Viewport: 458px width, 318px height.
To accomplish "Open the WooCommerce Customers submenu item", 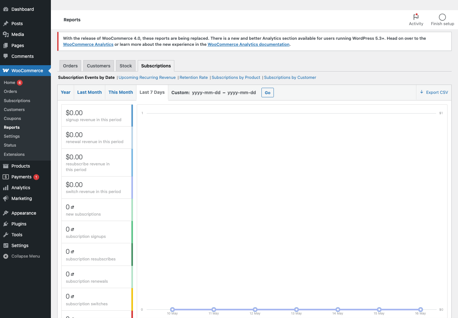I will (x=14, y=110).
